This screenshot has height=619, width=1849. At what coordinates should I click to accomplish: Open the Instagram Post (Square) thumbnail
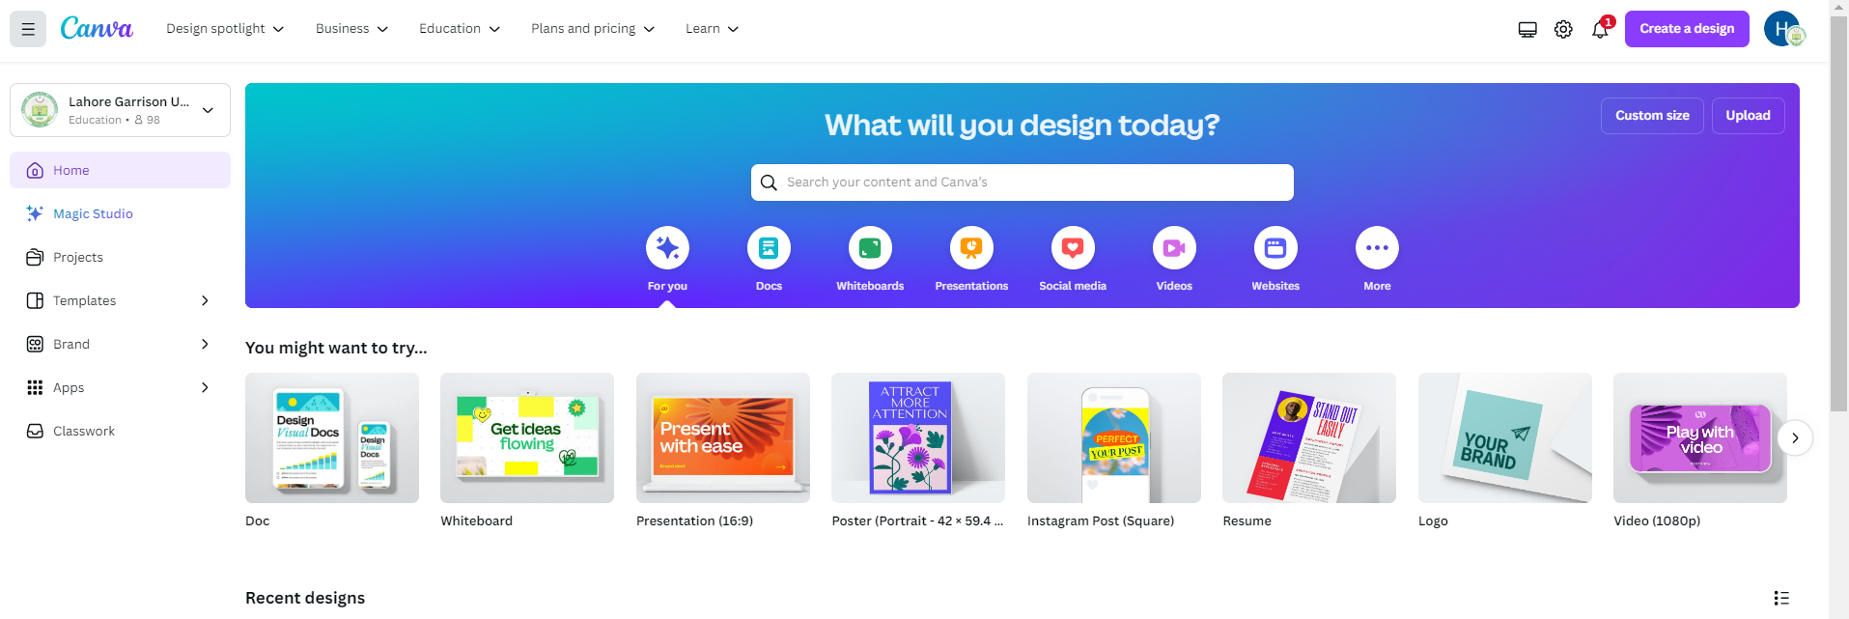(x=1114, y=437)
